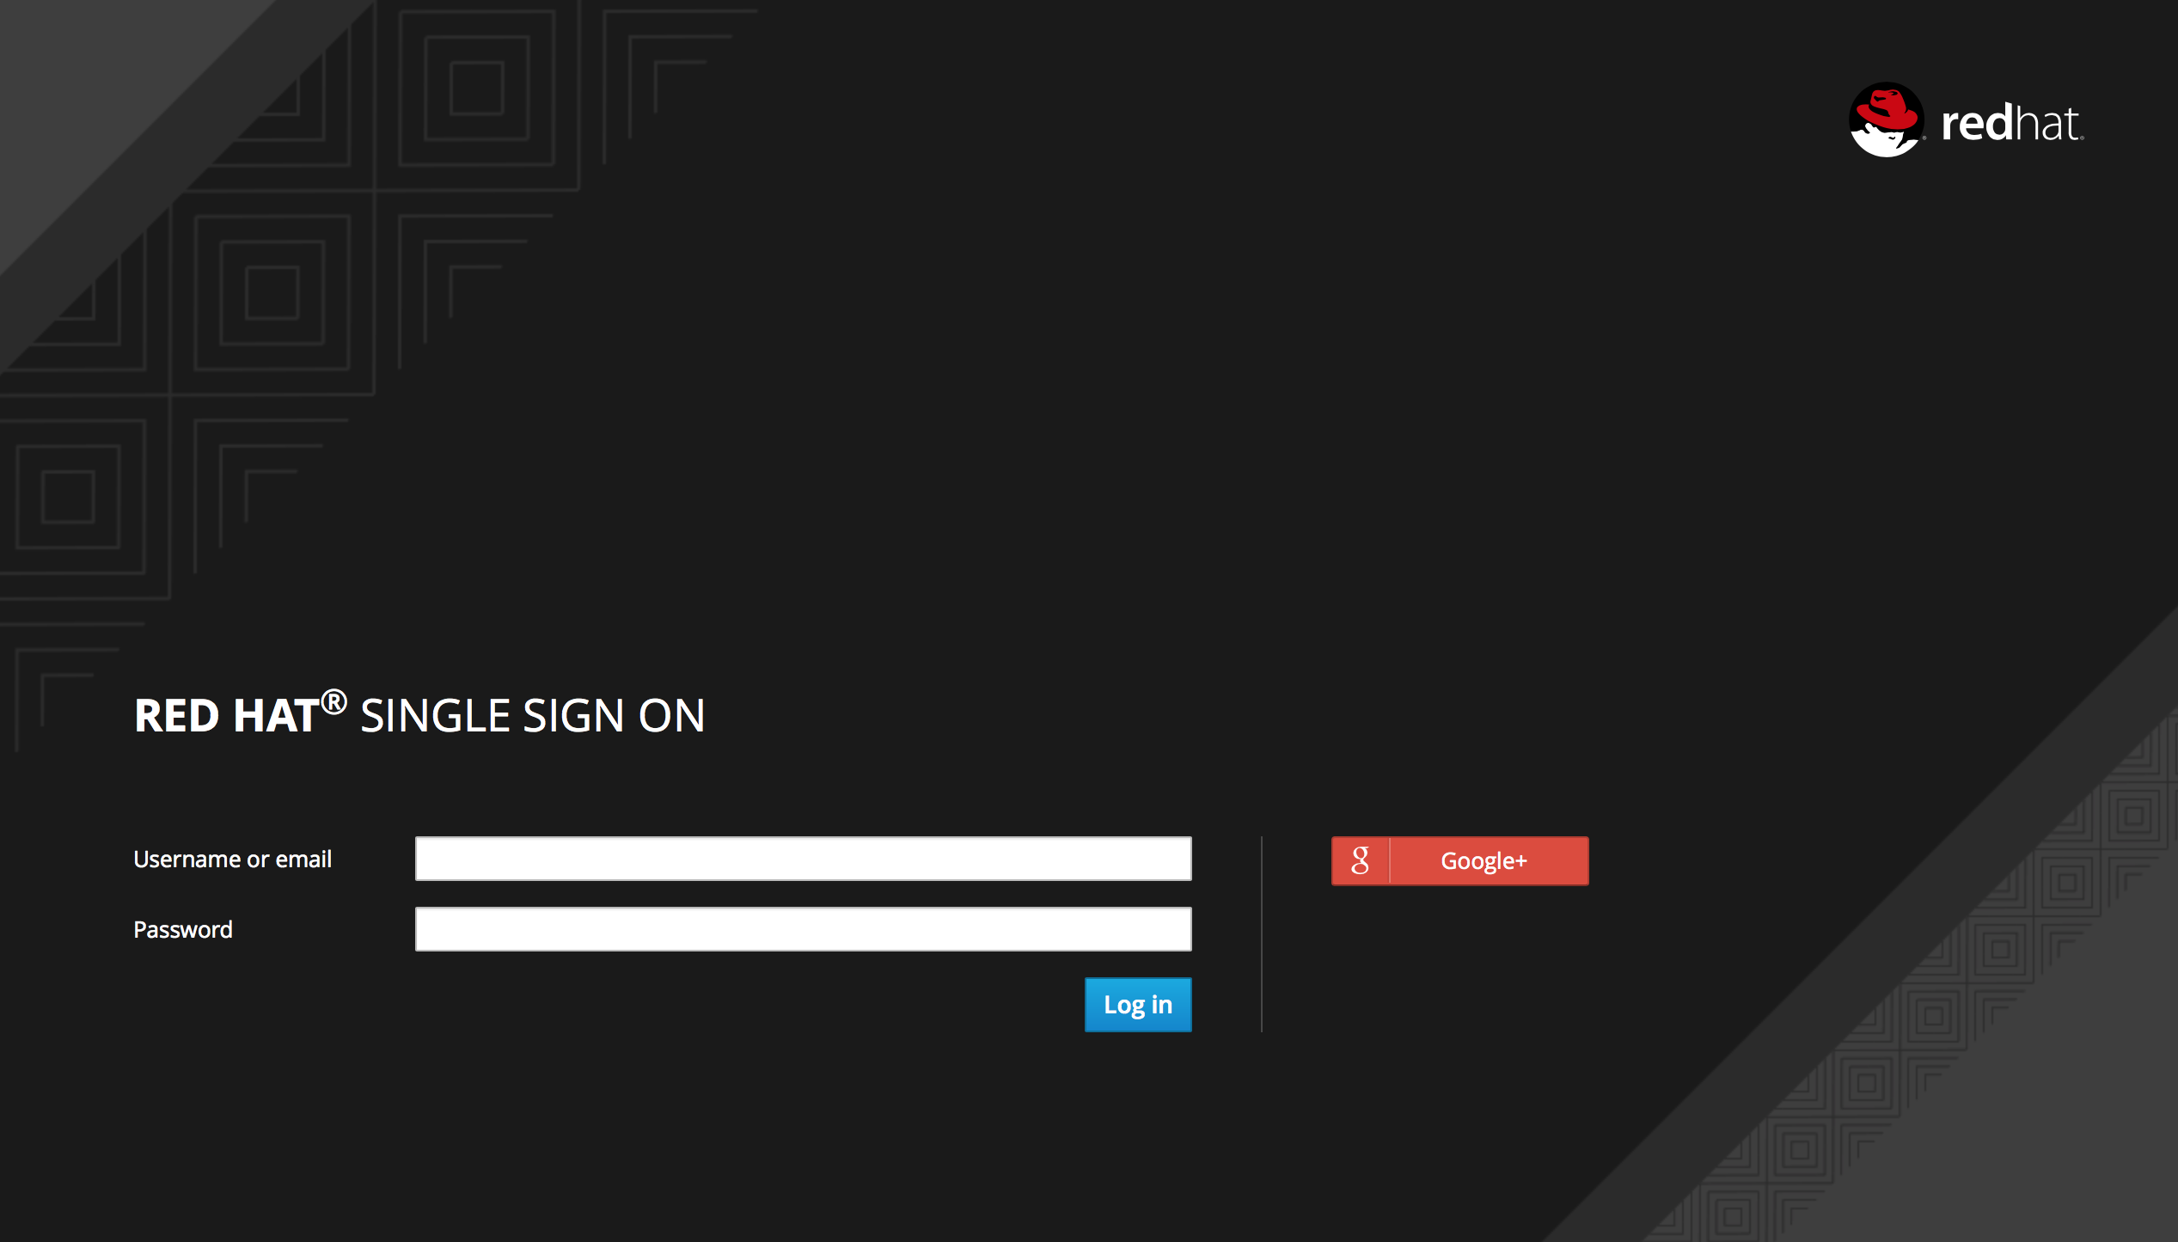Click the Password input field
This screenshot has width=2178, height=1242.
(x=804, y=929)
